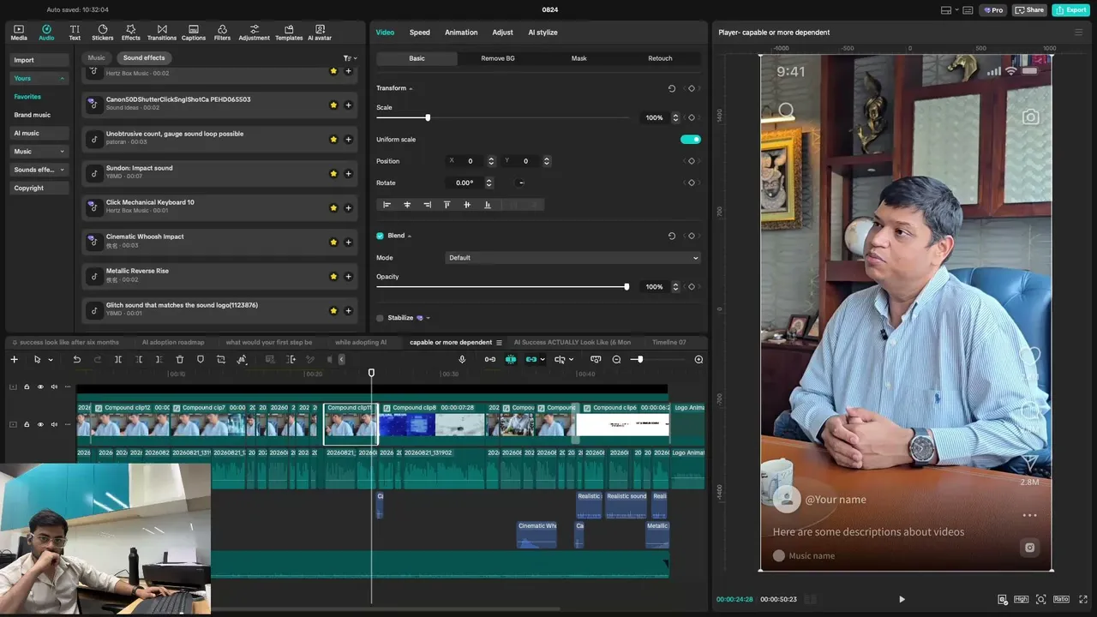
Task: Open the Transitions panel
Action: (x=161, y=33)
